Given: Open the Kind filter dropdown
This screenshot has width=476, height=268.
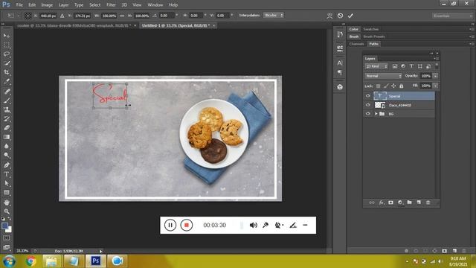Looking at the screenshot, I should click(376, 66).
